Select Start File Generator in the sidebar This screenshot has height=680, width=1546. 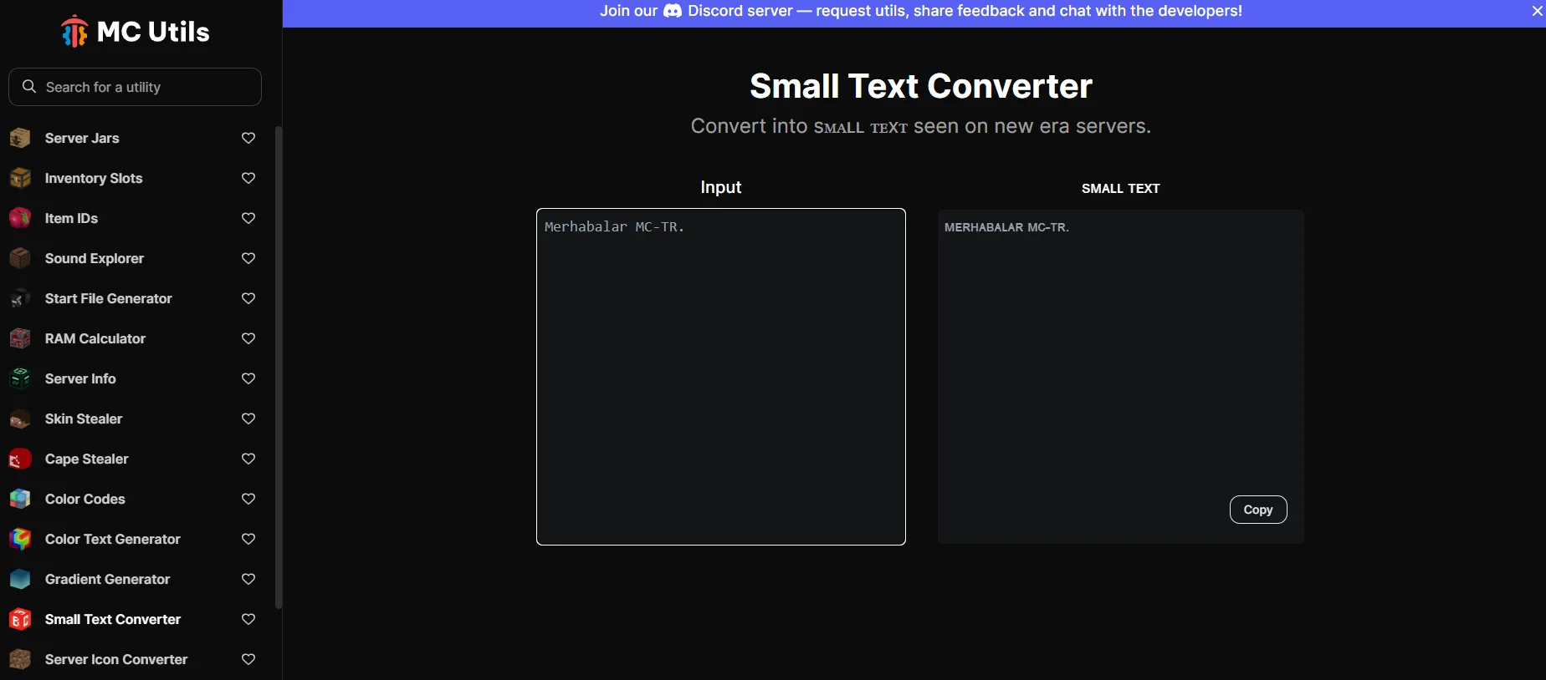coord(109,298)
